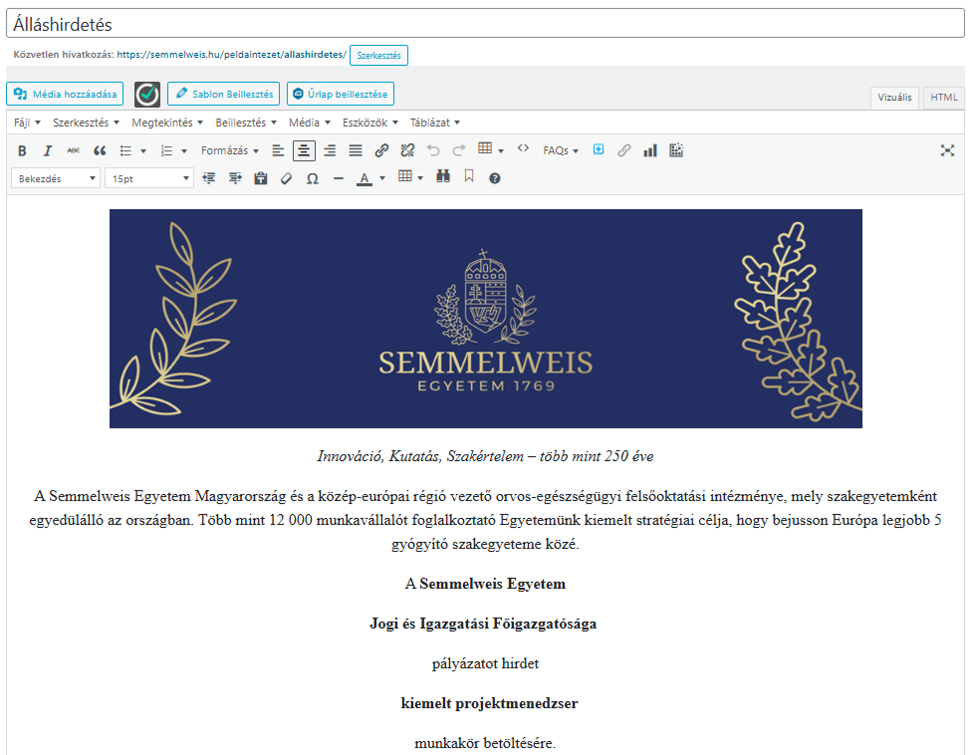The image size is (971, 755).
Task: Open the 15pt font size dropdown
Action: point(149,178)
